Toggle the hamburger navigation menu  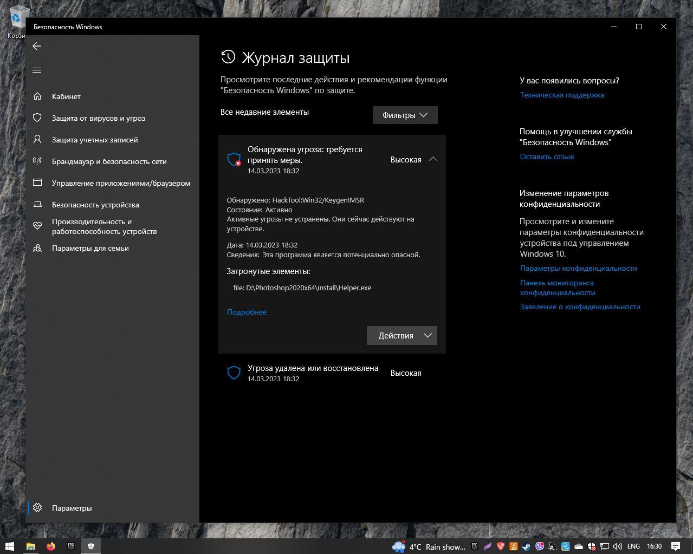click(x=37, y=70)
